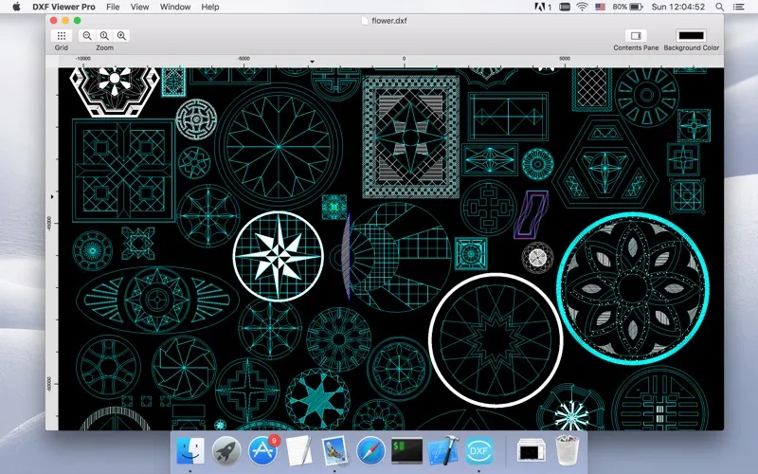Click the large white-ringed circle pattern
Screen dimensions: 758x474
point(496,340)
